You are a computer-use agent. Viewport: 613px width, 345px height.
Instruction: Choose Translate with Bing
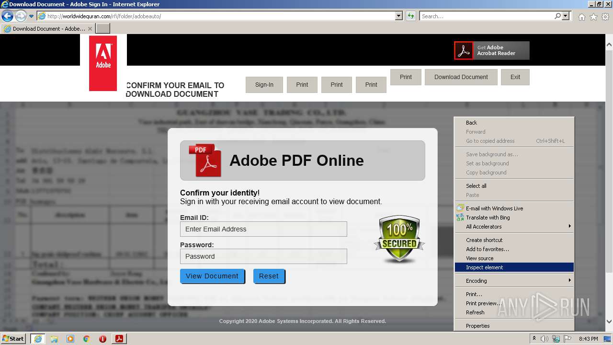514,218
